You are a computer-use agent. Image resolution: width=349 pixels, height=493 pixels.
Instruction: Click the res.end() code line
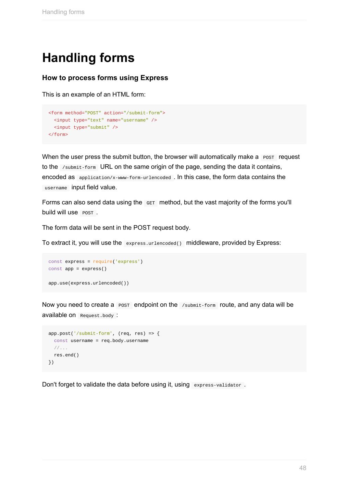(66, 355)
